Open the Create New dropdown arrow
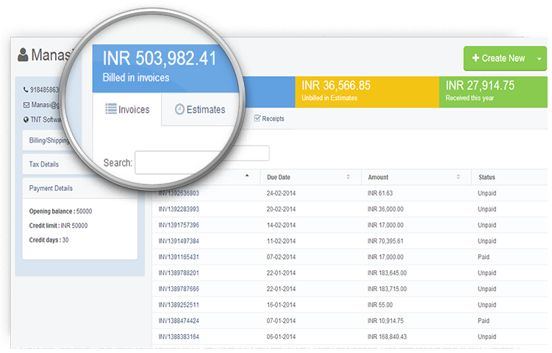 coord(540,59)
